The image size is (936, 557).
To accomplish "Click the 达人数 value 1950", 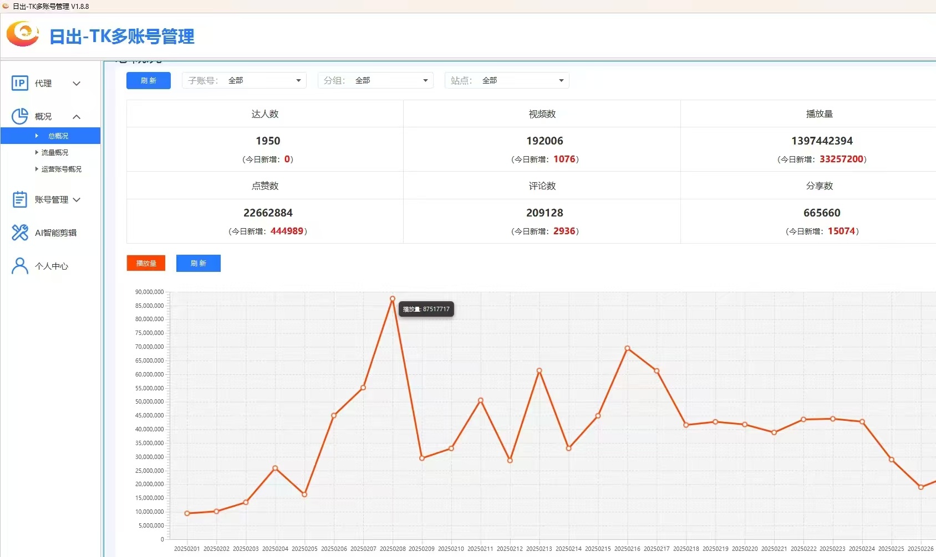I will 268,141.
